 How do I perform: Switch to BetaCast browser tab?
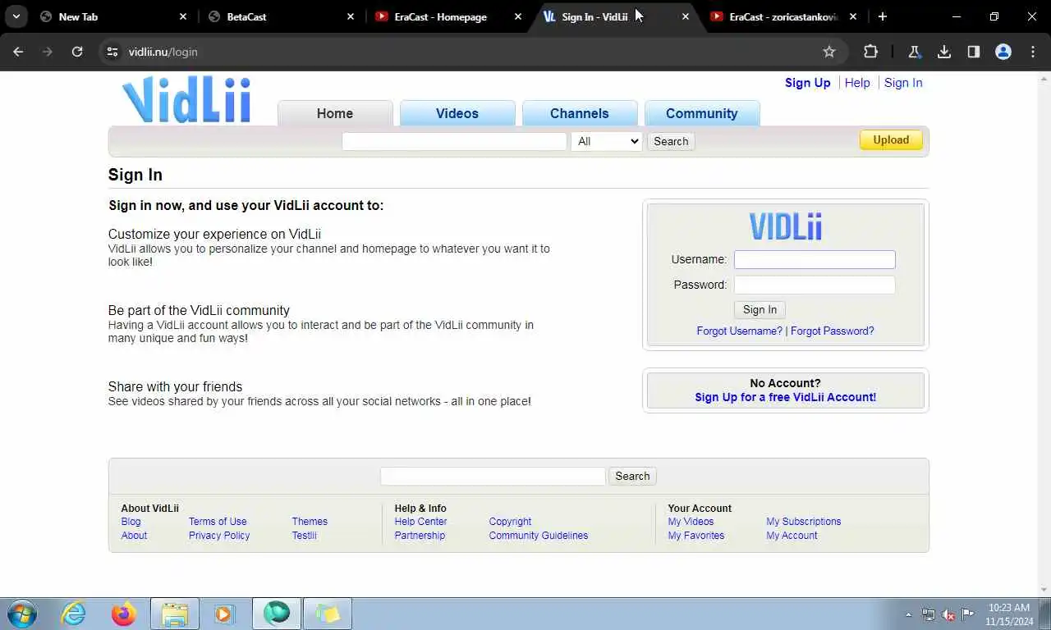click(279, 16)
